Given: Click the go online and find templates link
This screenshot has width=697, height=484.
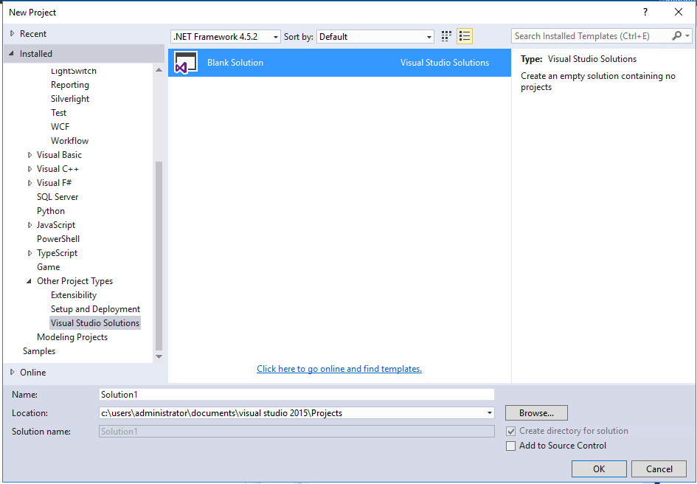Looking at the screenshot, I should coord(339,369).
